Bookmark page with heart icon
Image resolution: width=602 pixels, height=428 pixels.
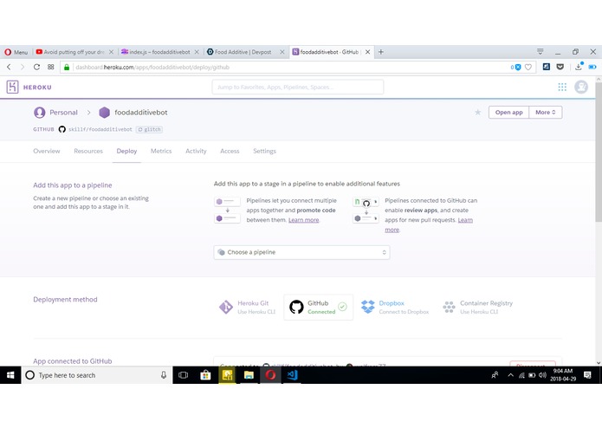coord(528,68)
